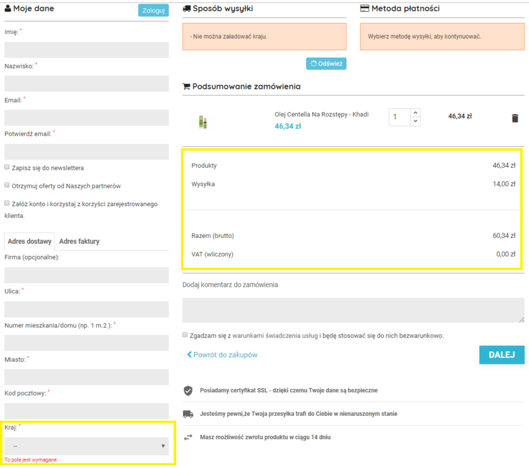Click the trash icon to remove the product
The height and width of the screenshot is (467, 529).
(515, 118)
